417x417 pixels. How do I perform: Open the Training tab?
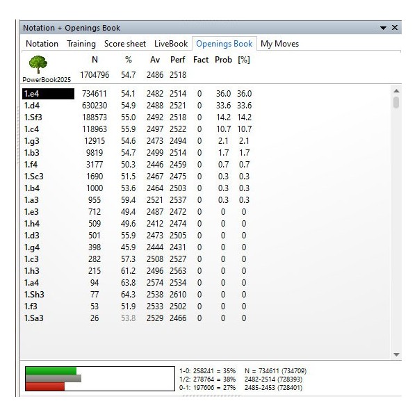[81, 44]
